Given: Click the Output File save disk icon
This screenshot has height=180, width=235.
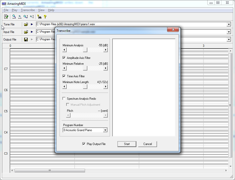Looking at the screenshot, I should tap(26, 40).
